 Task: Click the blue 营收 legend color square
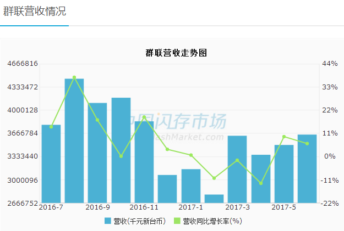pyautogui.click(x=108, y=221)
